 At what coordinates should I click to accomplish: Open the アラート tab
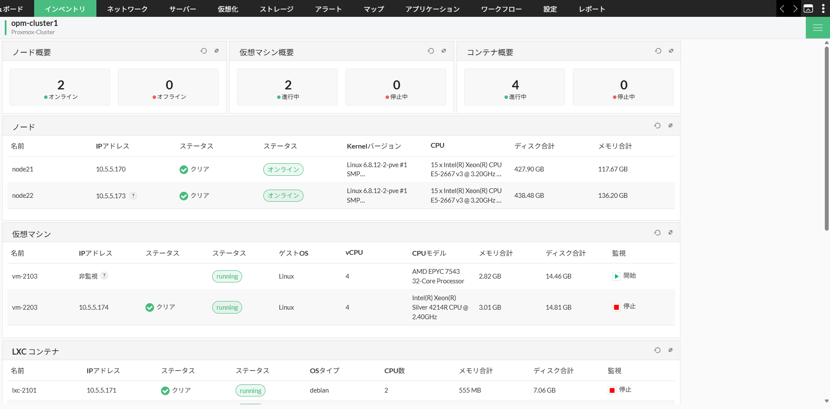(x=329, y=9)
